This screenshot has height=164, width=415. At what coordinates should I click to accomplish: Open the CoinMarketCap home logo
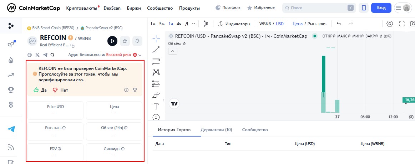33,8
